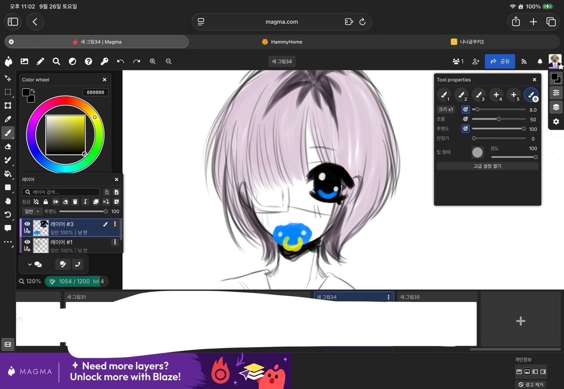Expand the chat panel chevron
564x389 pixels.
[30, 264]
